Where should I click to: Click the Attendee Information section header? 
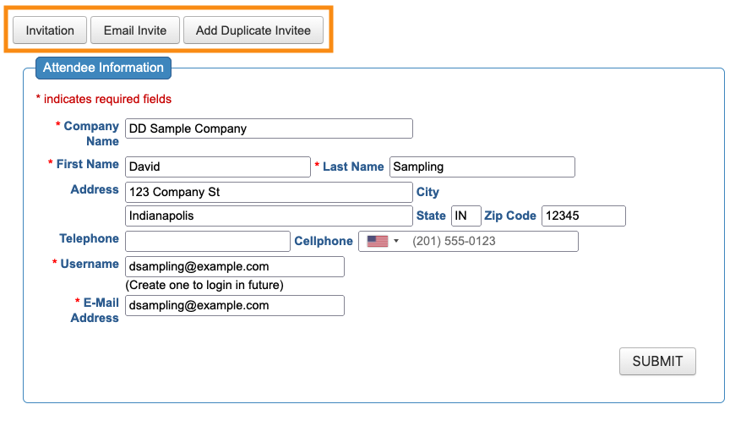[103, 68]
